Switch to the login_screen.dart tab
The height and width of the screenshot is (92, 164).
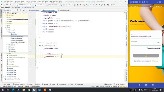(x=64, y=10)
